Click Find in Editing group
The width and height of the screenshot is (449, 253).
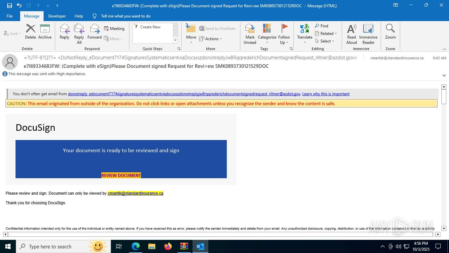(322, 26)
